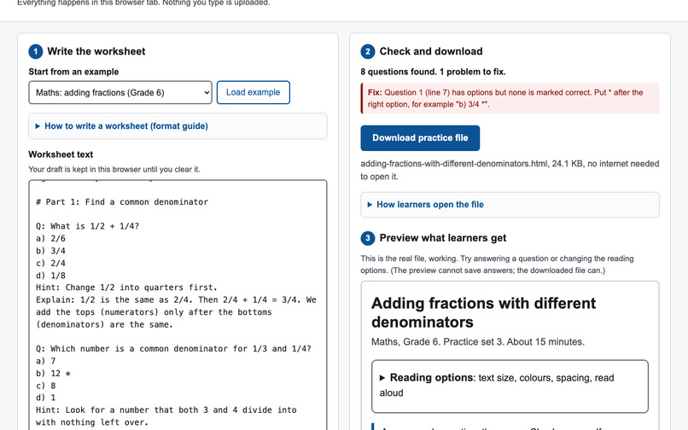The width and height of the screenshot is (688, 430).
Task: Click the option line 'b) 3/4'
Action: point(50,251)
